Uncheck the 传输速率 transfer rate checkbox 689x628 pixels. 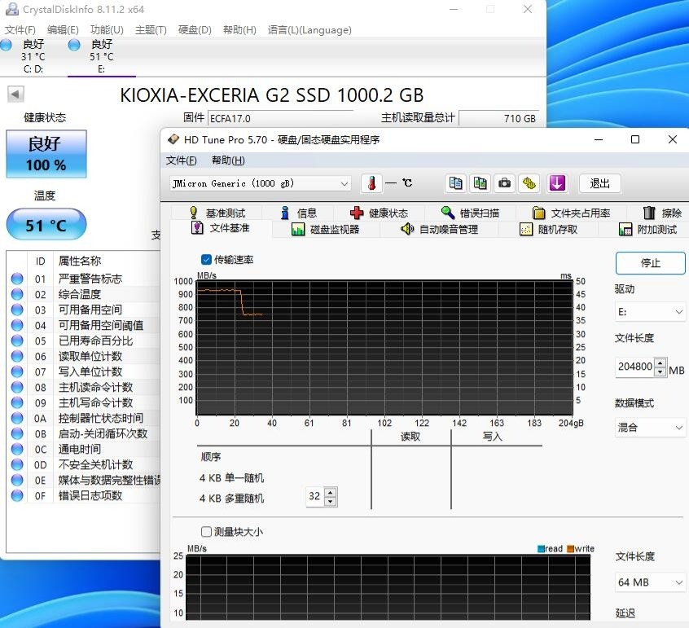point(206,260)
